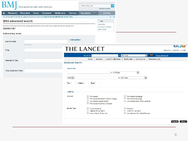The width and height of the screenshot is (188, 141).
Task: Click THE LANCET logo
Action: tap(85, 49)
